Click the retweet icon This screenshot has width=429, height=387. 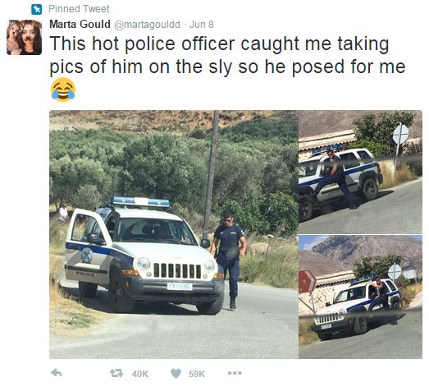tap(116, 373)
